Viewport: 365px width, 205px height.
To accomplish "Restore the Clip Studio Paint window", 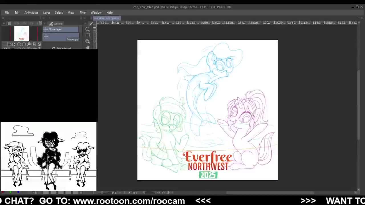I will tap(357, 7).
